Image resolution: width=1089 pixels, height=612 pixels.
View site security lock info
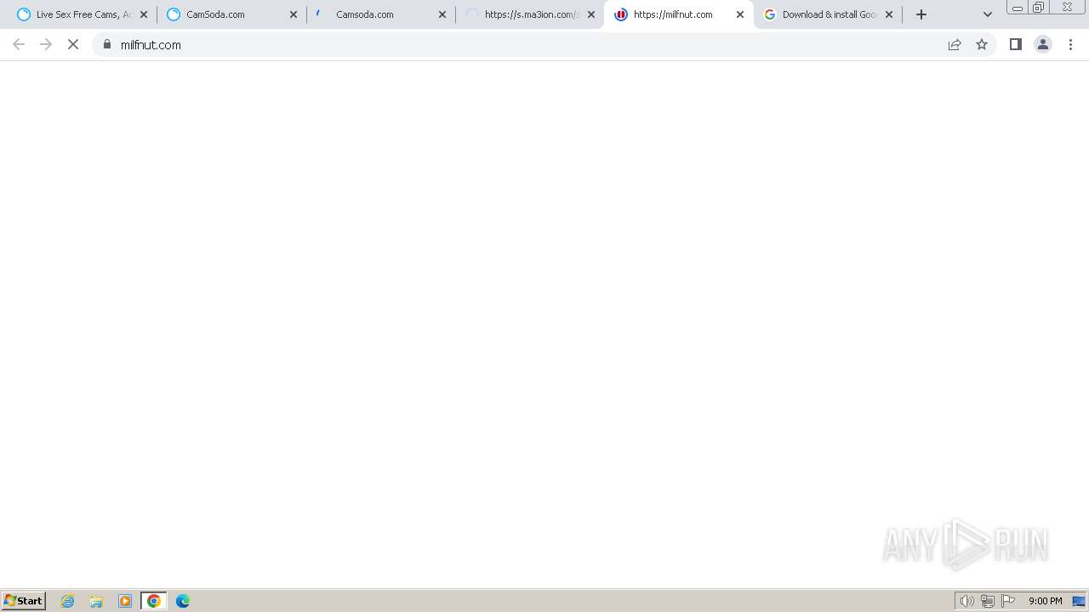click(107, 44)
